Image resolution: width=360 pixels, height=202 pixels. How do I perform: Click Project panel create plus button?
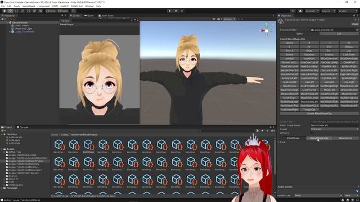click(x=3, y=131)
